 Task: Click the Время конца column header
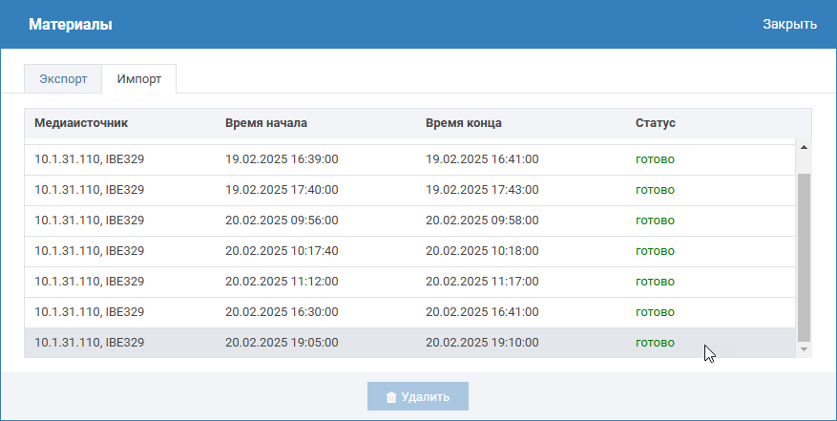click(x=464, y=123)
